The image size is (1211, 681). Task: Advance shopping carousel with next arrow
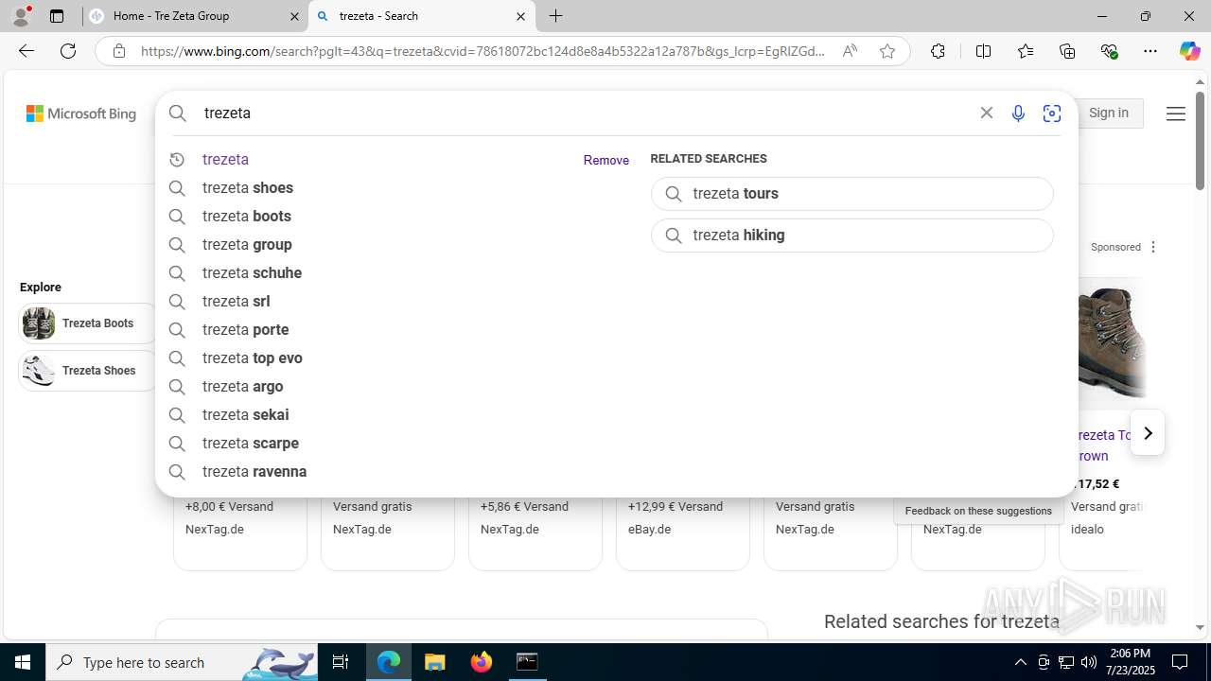click(x=1148, y=433)
